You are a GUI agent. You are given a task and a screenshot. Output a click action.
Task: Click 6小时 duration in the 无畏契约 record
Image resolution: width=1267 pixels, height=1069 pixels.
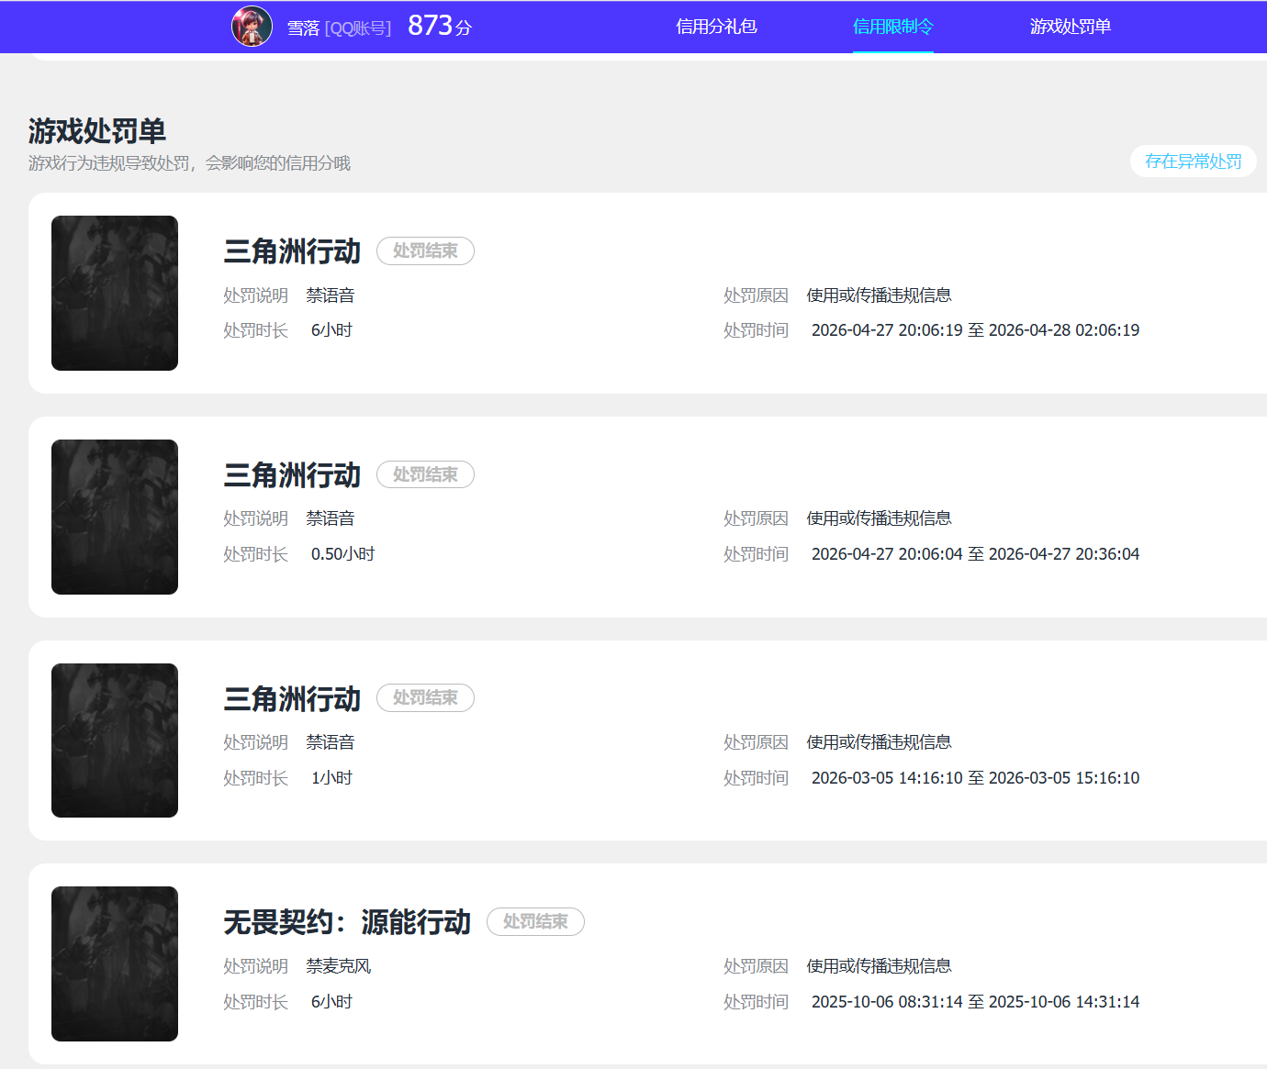click(331, 1002)
